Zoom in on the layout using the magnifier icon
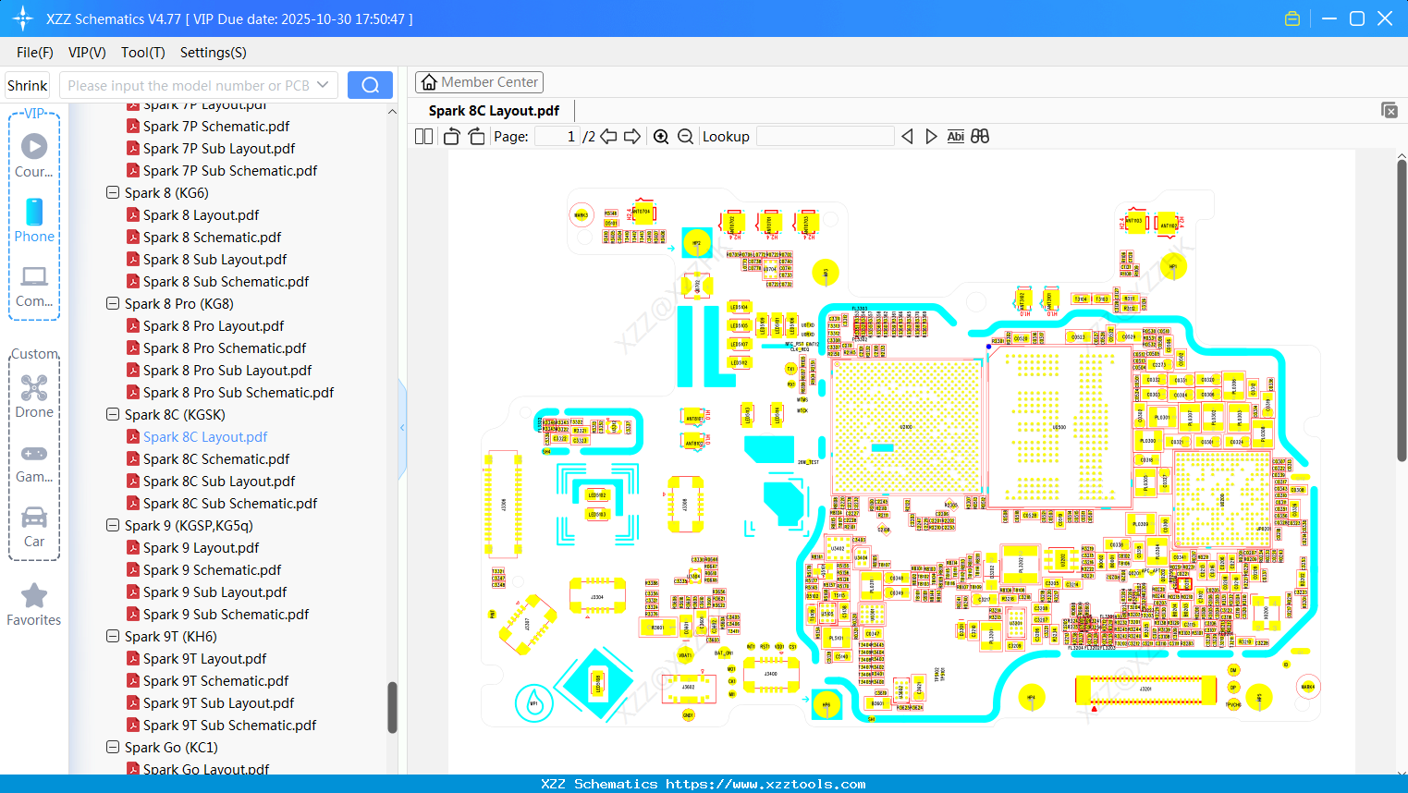 point(661,136)
